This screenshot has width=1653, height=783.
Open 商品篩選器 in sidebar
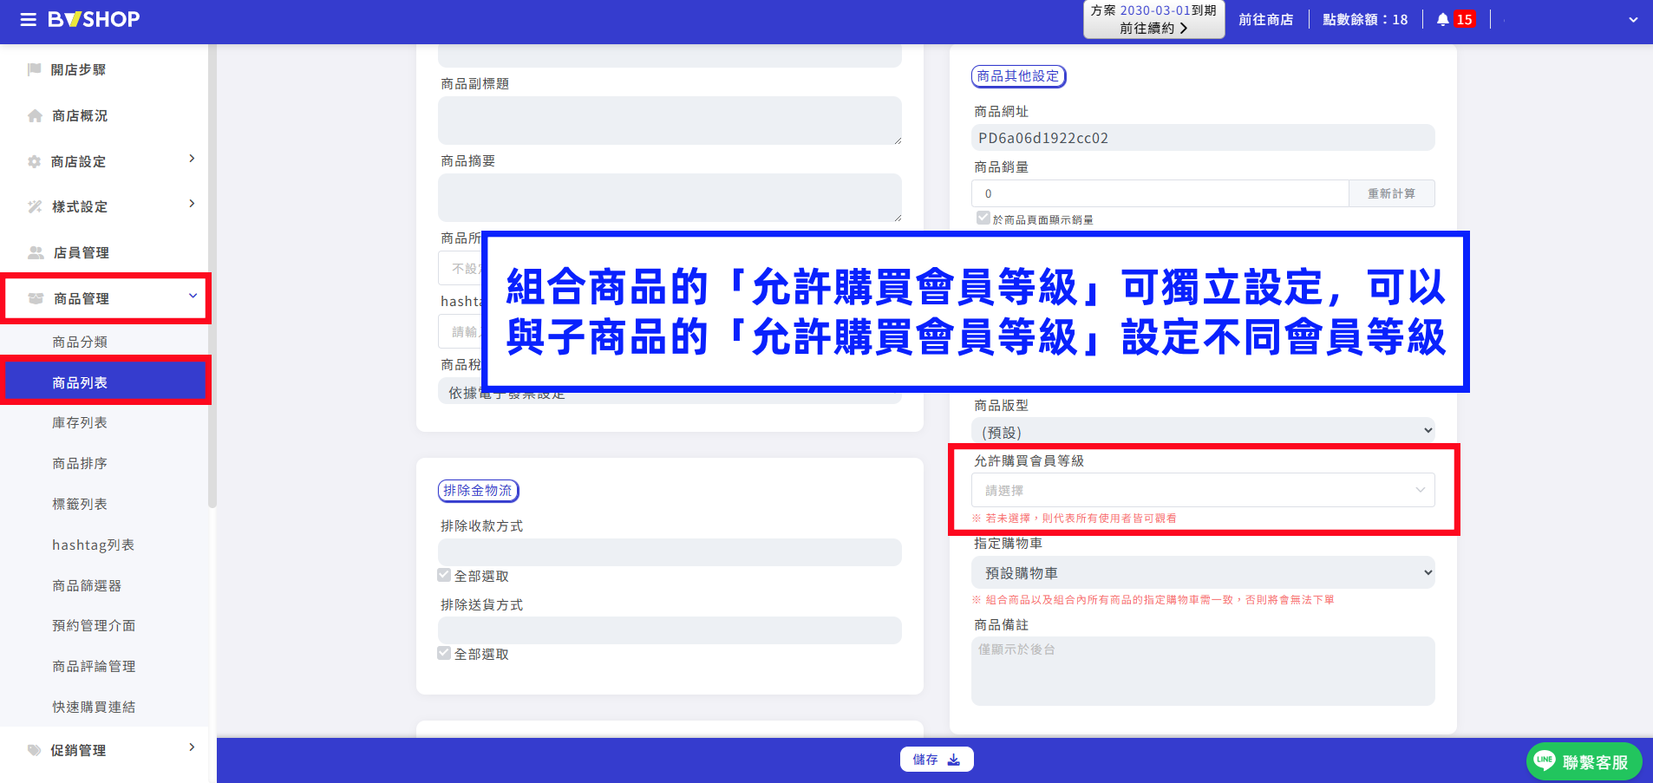point(87,586)
